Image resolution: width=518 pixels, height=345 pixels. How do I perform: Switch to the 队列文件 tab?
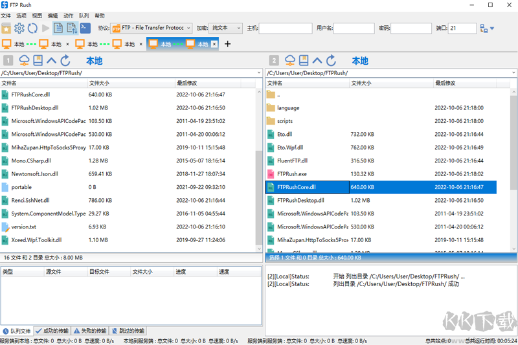(x=17, y=331)
